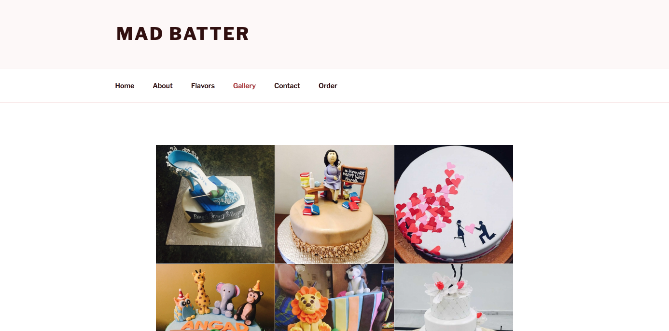Image resolution: width=669 pixels, height=331 pixels.
Task: View the teacher at desk cake photo
Action: pos(334,204)
